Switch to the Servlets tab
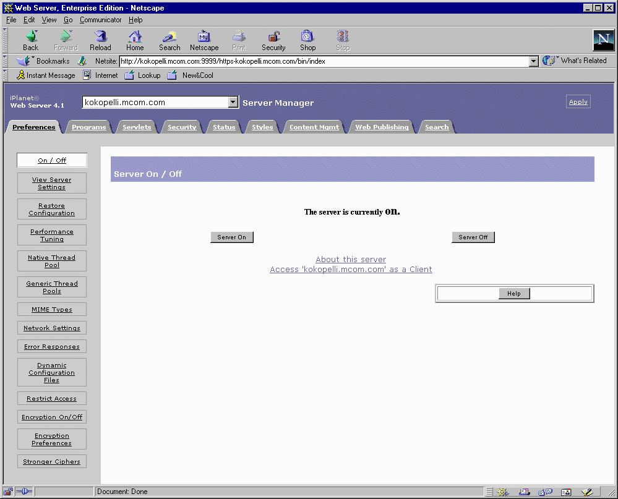Image resolution: width=618 pixels, height=499 pixels. 137,127
